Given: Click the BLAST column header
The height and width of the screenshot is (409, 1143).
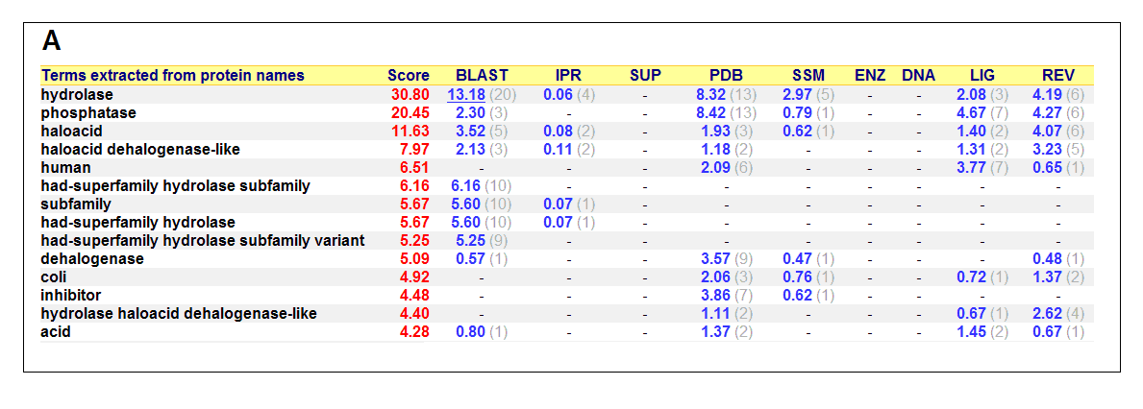Looking at the screenshot, I should (x=482, y=76).
